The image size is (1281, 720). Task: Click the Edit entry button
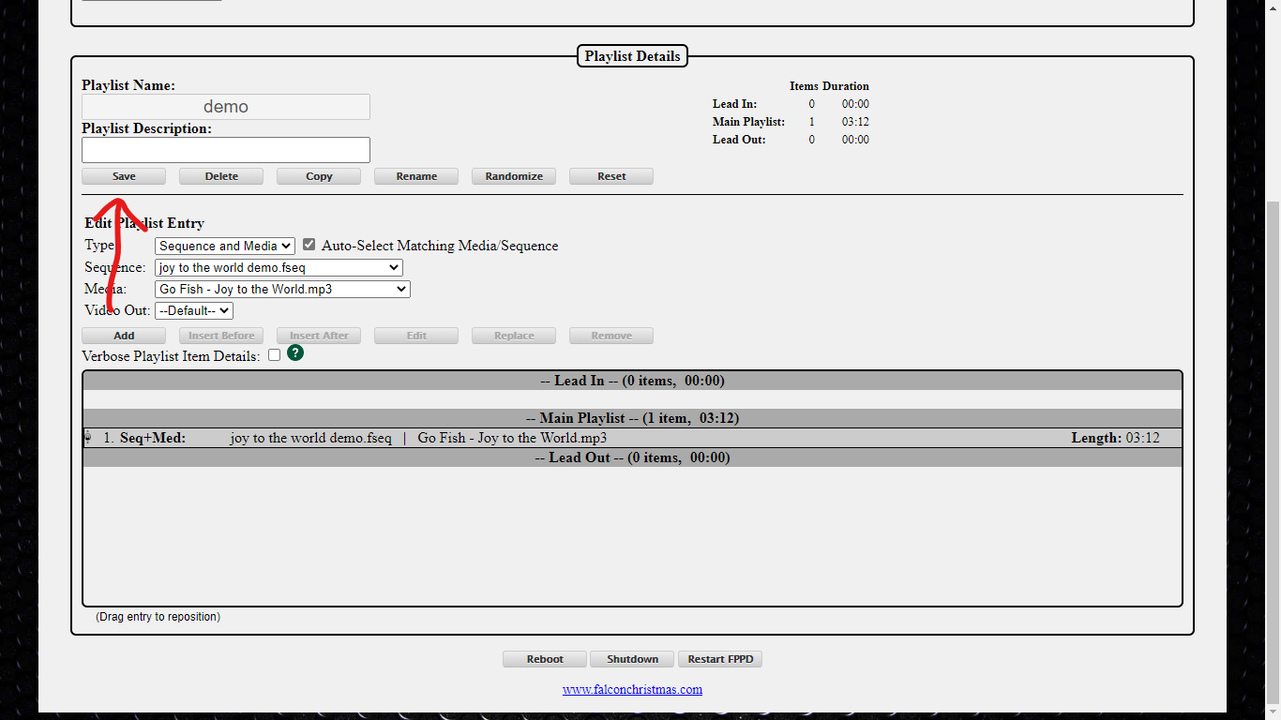click(x=416, y=336)
